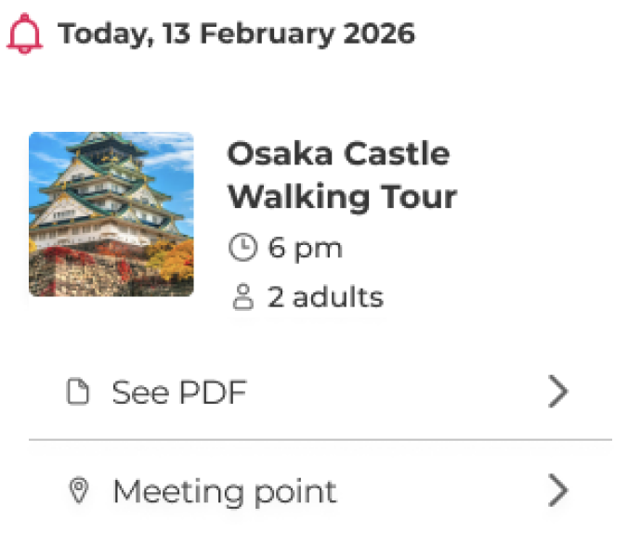641x557 pixels.
Task: Click the "Osaka Castle" title line
Action: (x=338, y=154)
